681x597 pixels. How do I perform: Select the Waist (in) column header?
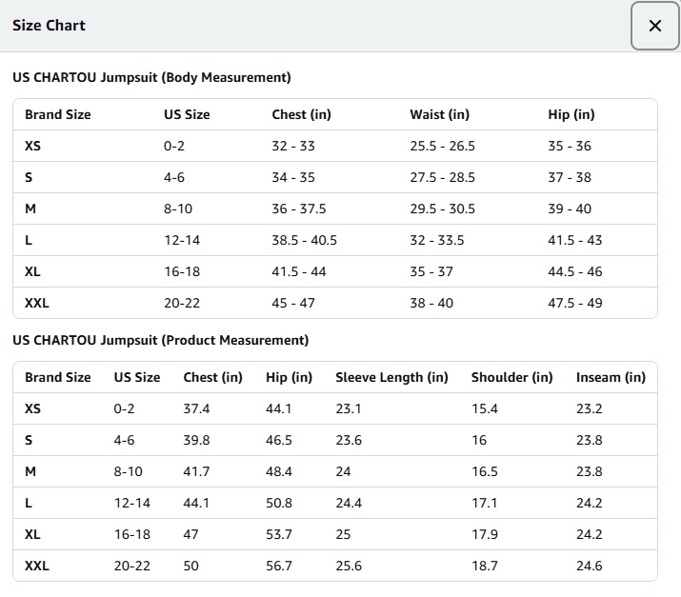click(439, 114)
